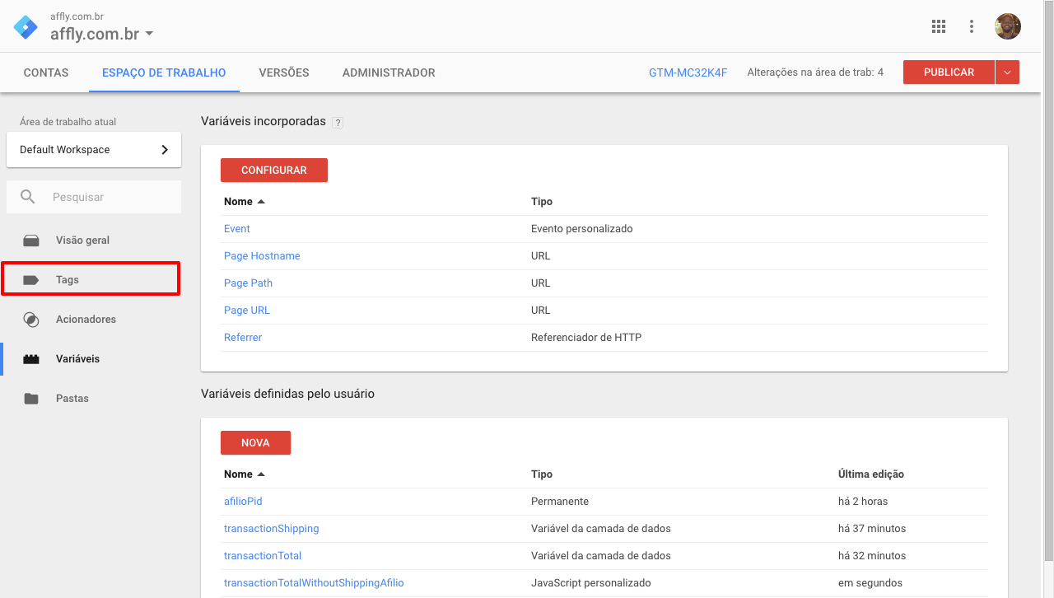Click the help icon beside Variáveis incorporadas
1054x598 pixels.
point(338,122)
